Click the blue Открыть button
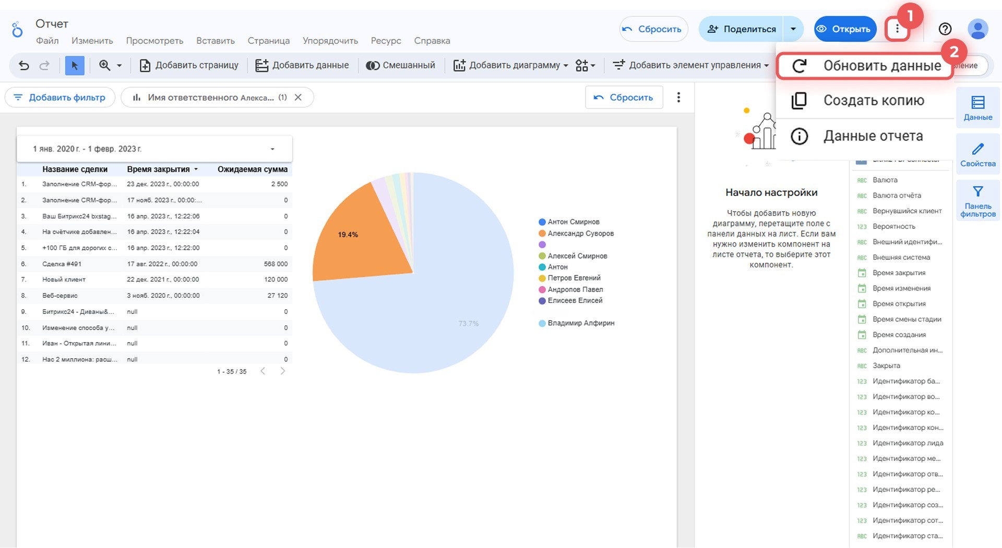 click(845, 29)
